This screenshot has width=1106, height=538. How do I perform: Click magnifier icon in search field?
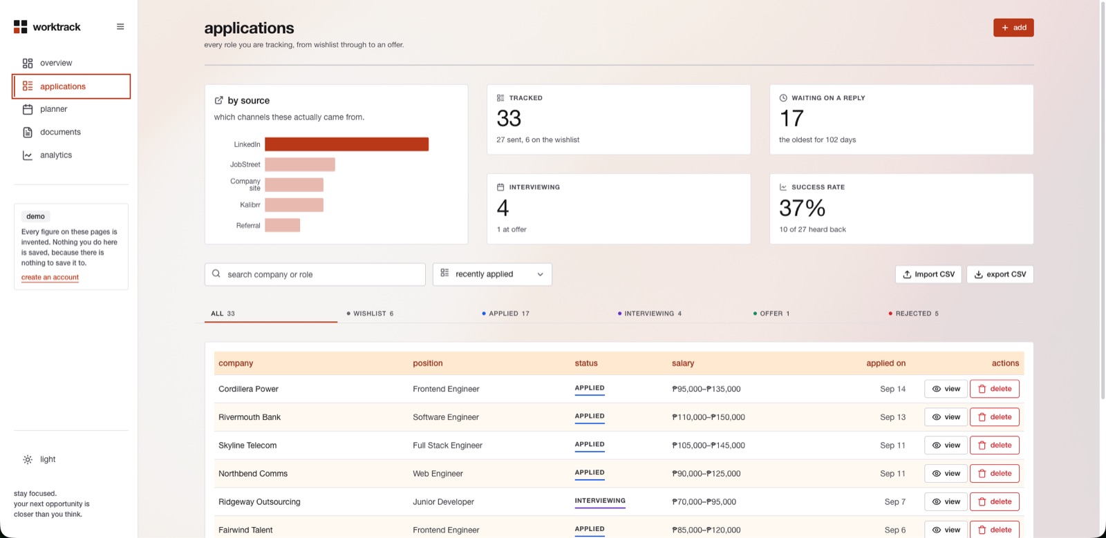(216, 273)
